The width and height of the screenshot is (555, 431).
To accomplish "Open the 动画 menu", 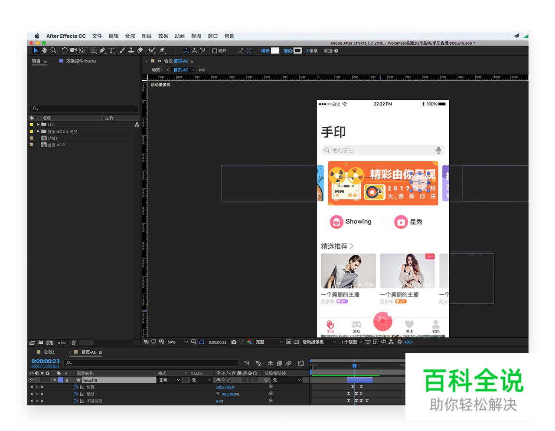I will (180, 36).
